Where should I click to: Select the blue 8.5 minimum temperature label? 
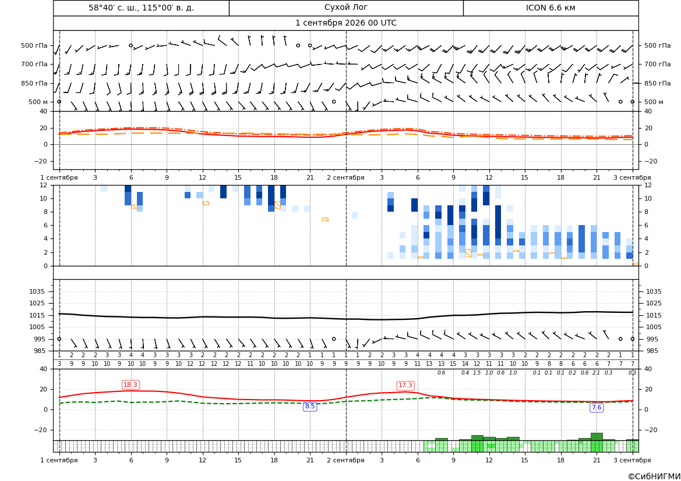pos(310,407)
